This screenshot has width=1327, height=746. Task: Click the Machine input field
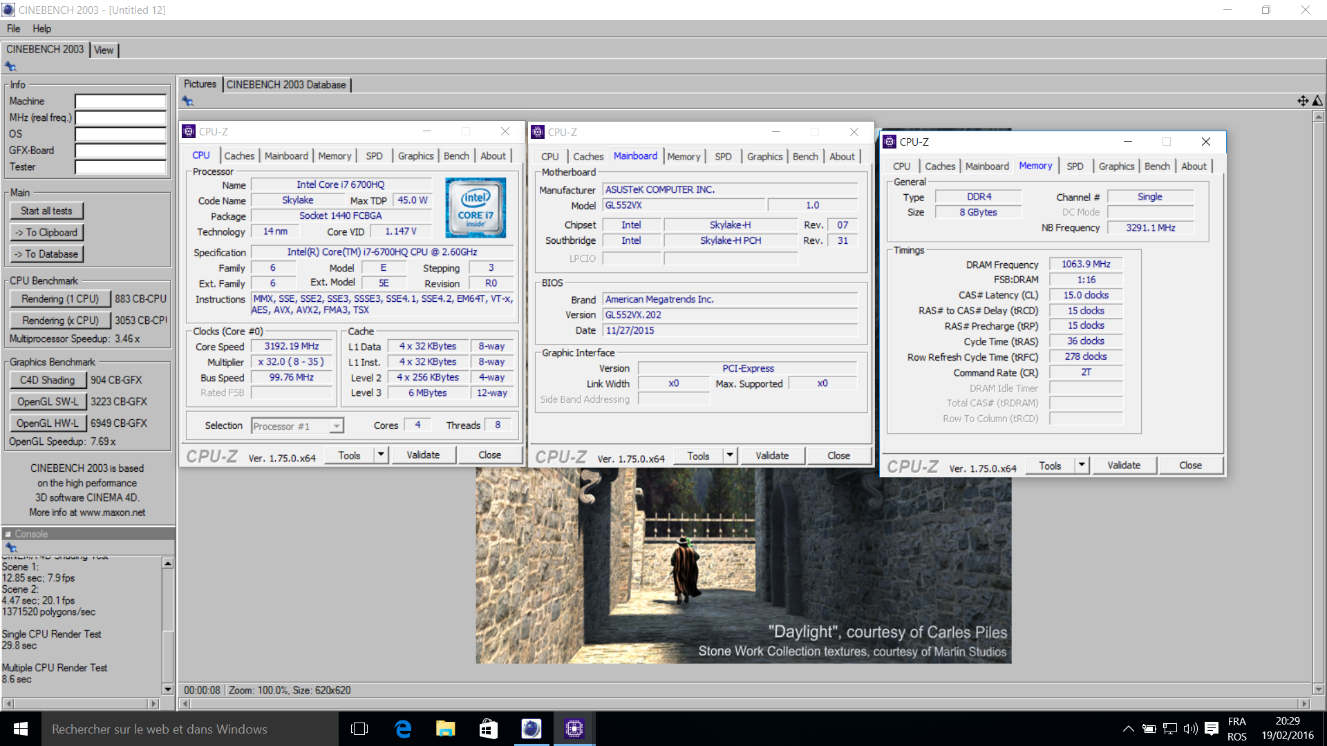[x=121, y=101]
